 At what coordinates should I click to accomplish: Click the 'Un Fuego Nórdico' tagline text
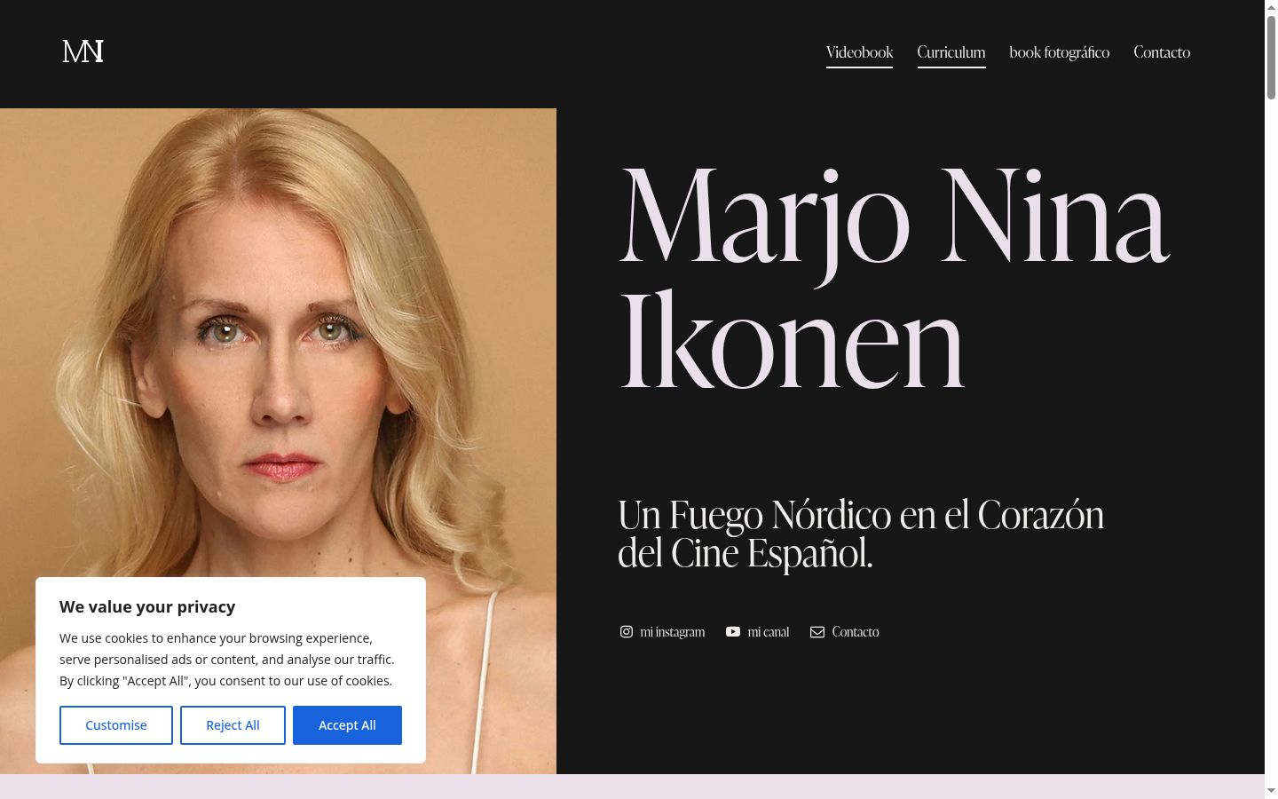tap(861, 534)
